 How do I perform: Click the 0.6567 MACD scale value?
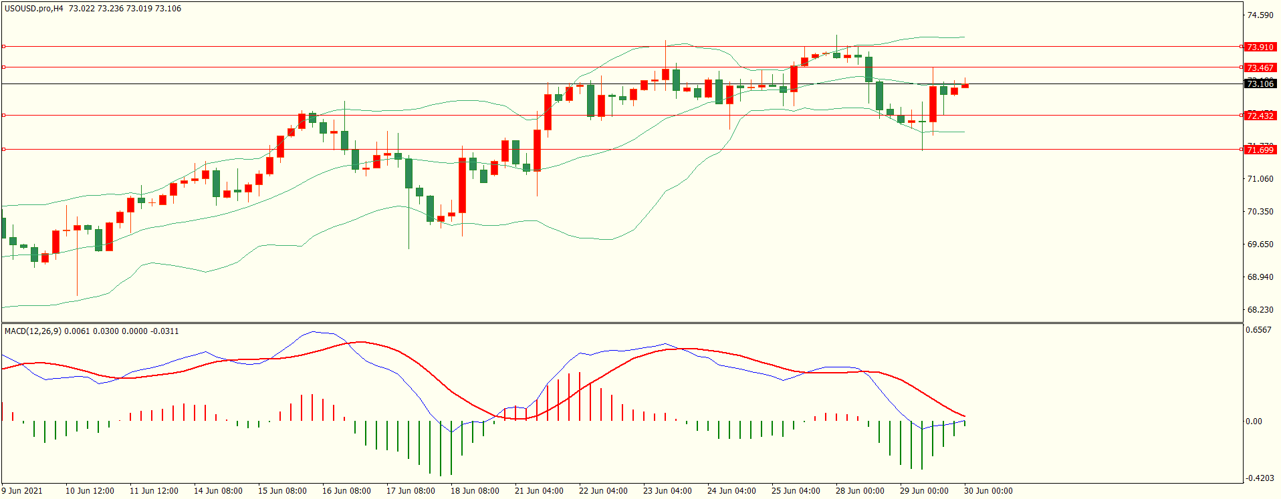(x=1258, y=331)
